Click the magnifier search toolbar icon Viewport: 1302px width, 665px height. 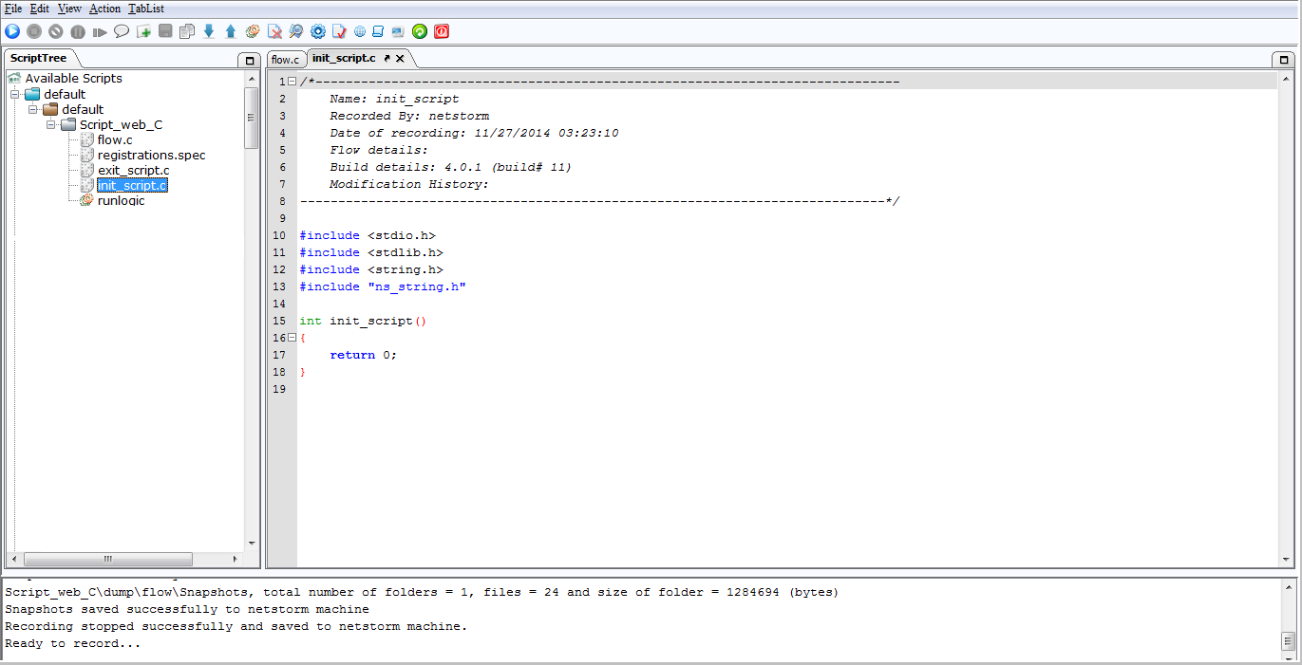coord(296,31)
